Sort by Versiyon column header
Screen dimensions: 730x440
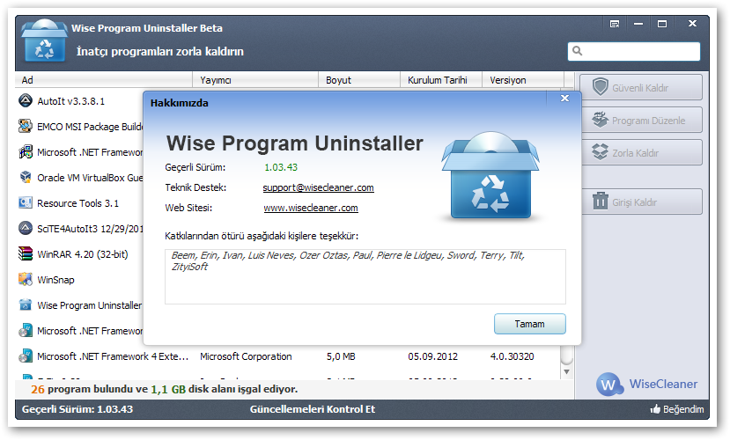[520, 80]
